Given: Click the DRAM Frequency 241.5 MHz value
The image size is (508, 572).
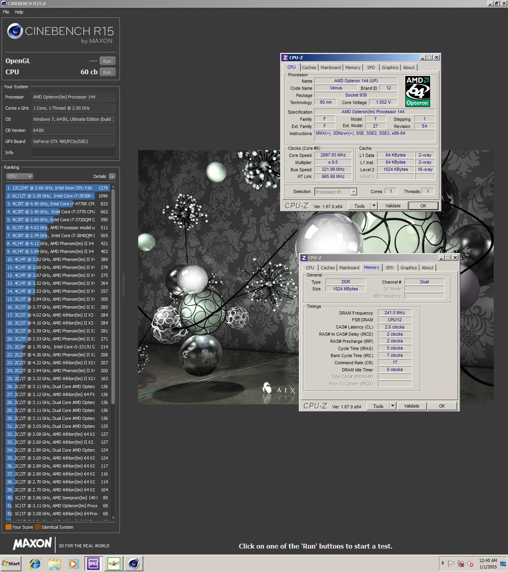Looking at the screenshot, I should [394, 313].
